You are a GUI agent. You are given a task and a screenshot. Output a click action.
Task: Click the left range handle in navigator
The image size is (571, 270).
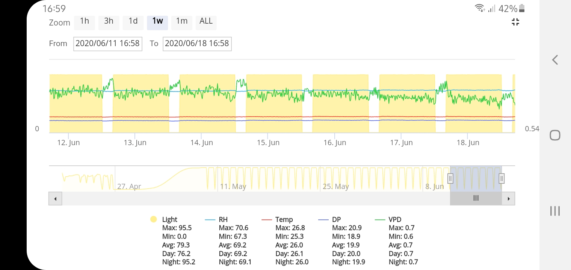point(450,178)
